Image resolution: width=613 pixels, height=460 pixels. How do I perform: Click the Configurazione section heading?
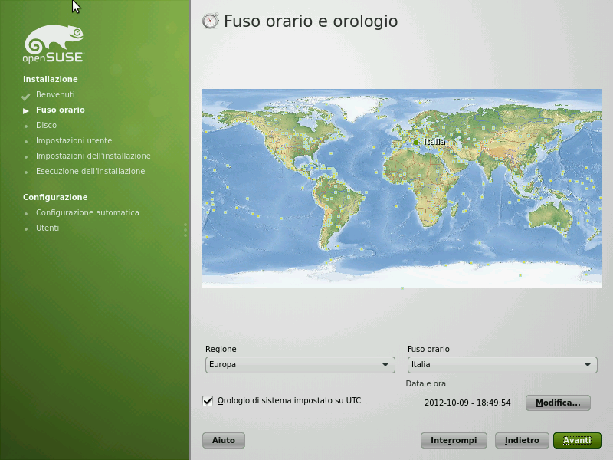(55, 197)
